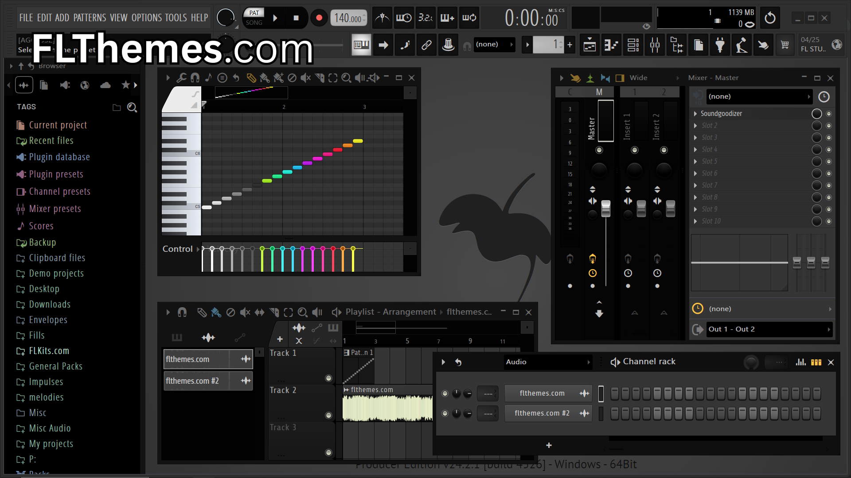This screenshot has width=851, height=478.
Task: Open the Piano roll toolbar icon
Action: click(x=611, y=45)
